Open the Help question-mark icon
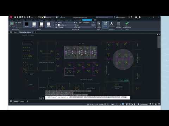The height and width of the screenshot is (126, 169). point(136,17)
